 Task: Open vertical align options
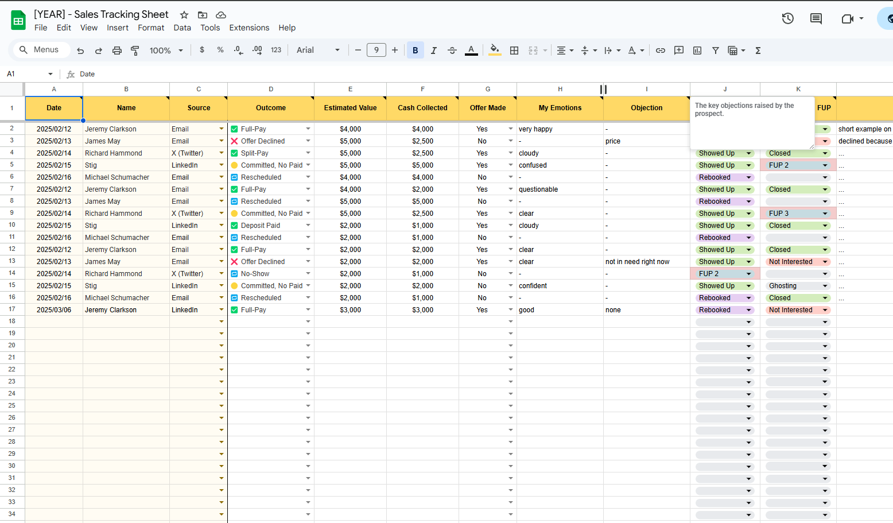point(589,51)
